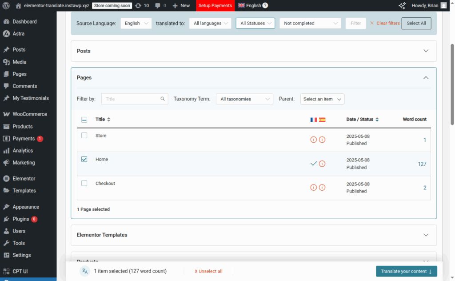This screenshot has width=455, height=281.
Task: Click the Store coming soon badge
Action: coord(112,5)
